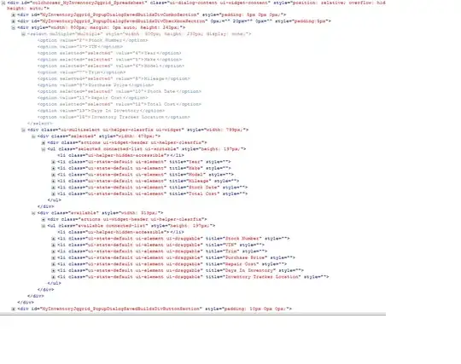
Task: Expand actions header div under available div
Action: pos(44,219)
